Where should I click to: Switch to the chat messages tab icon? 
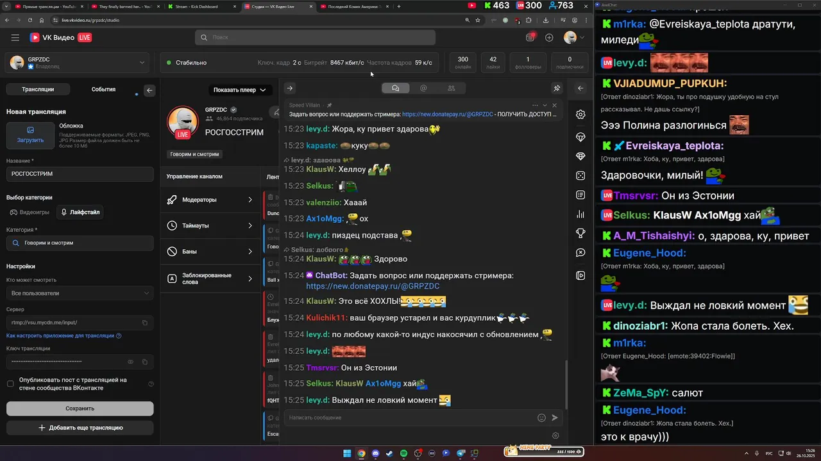[396, 88]
